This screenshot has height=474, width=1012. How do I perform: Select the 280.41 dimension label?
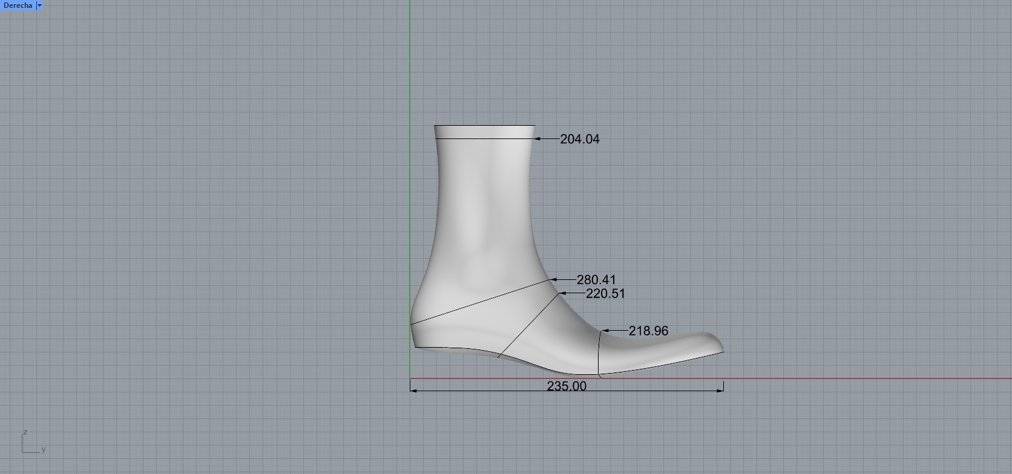point(596,280)
